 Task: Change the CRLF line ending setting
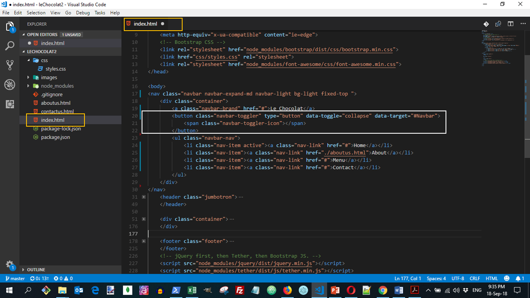pos(475,279)
